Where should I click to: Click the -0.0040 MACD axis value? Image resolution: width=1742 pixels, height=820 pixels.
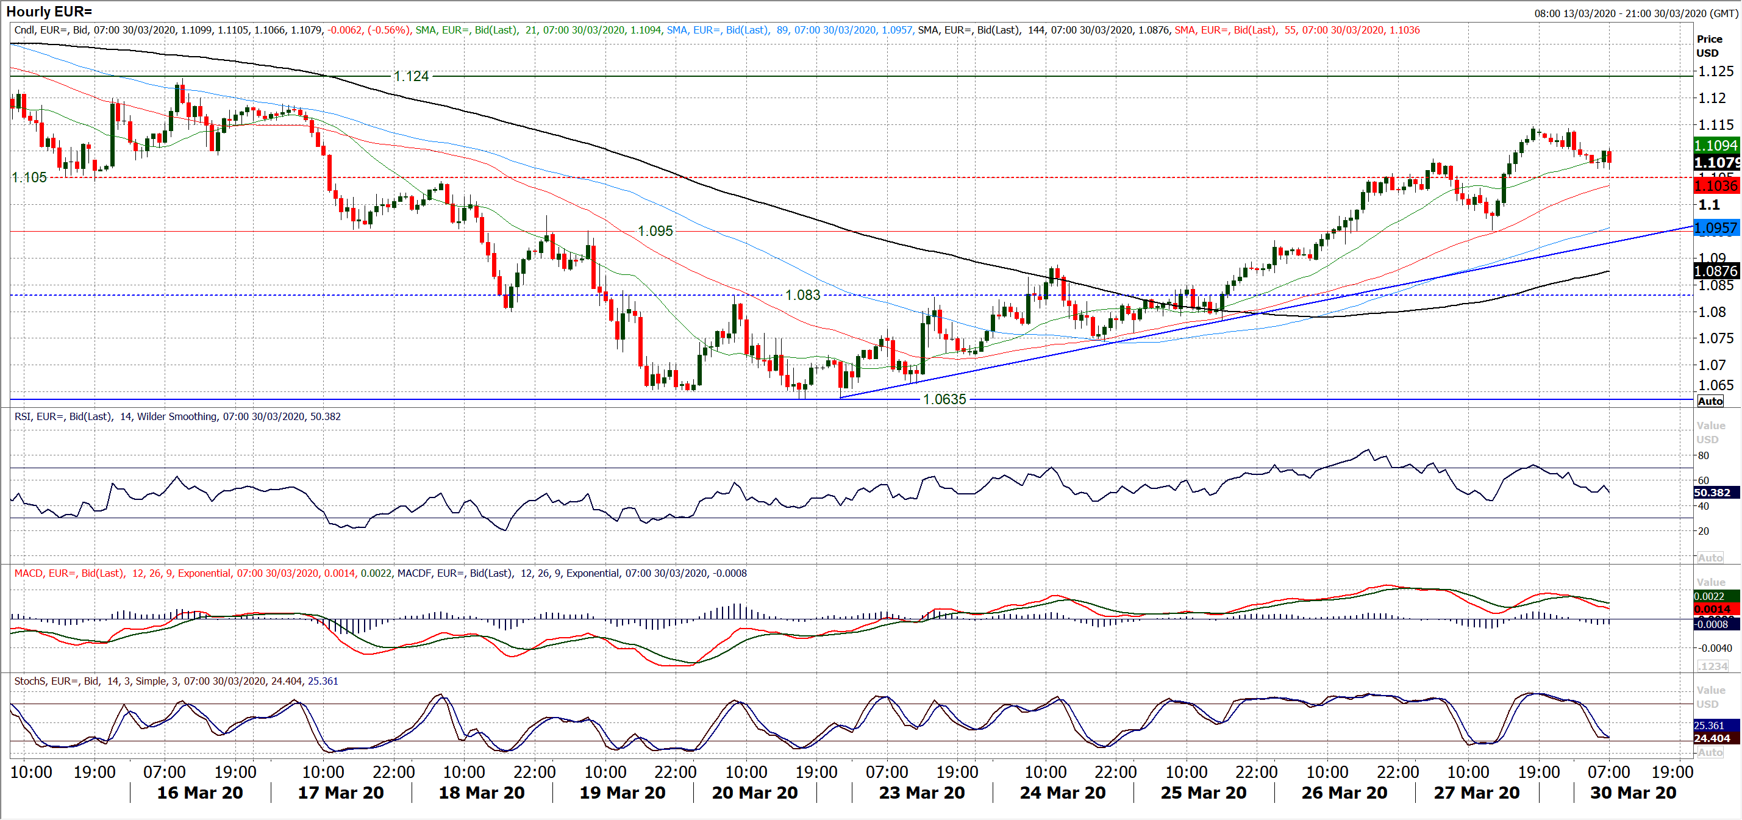click(1715, 648)
